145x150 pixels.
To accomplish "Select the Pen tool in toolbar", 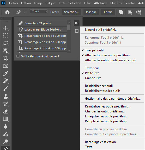I will coord(6,148).
